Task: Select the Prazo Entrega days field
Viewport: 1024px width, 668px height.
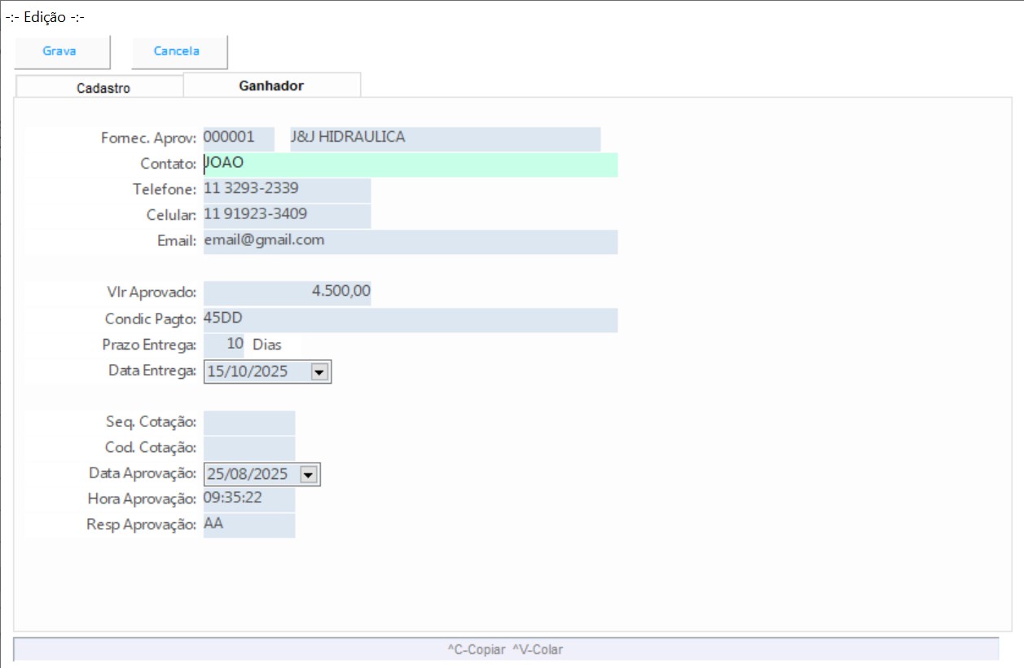Action: (x=223, y=345)
